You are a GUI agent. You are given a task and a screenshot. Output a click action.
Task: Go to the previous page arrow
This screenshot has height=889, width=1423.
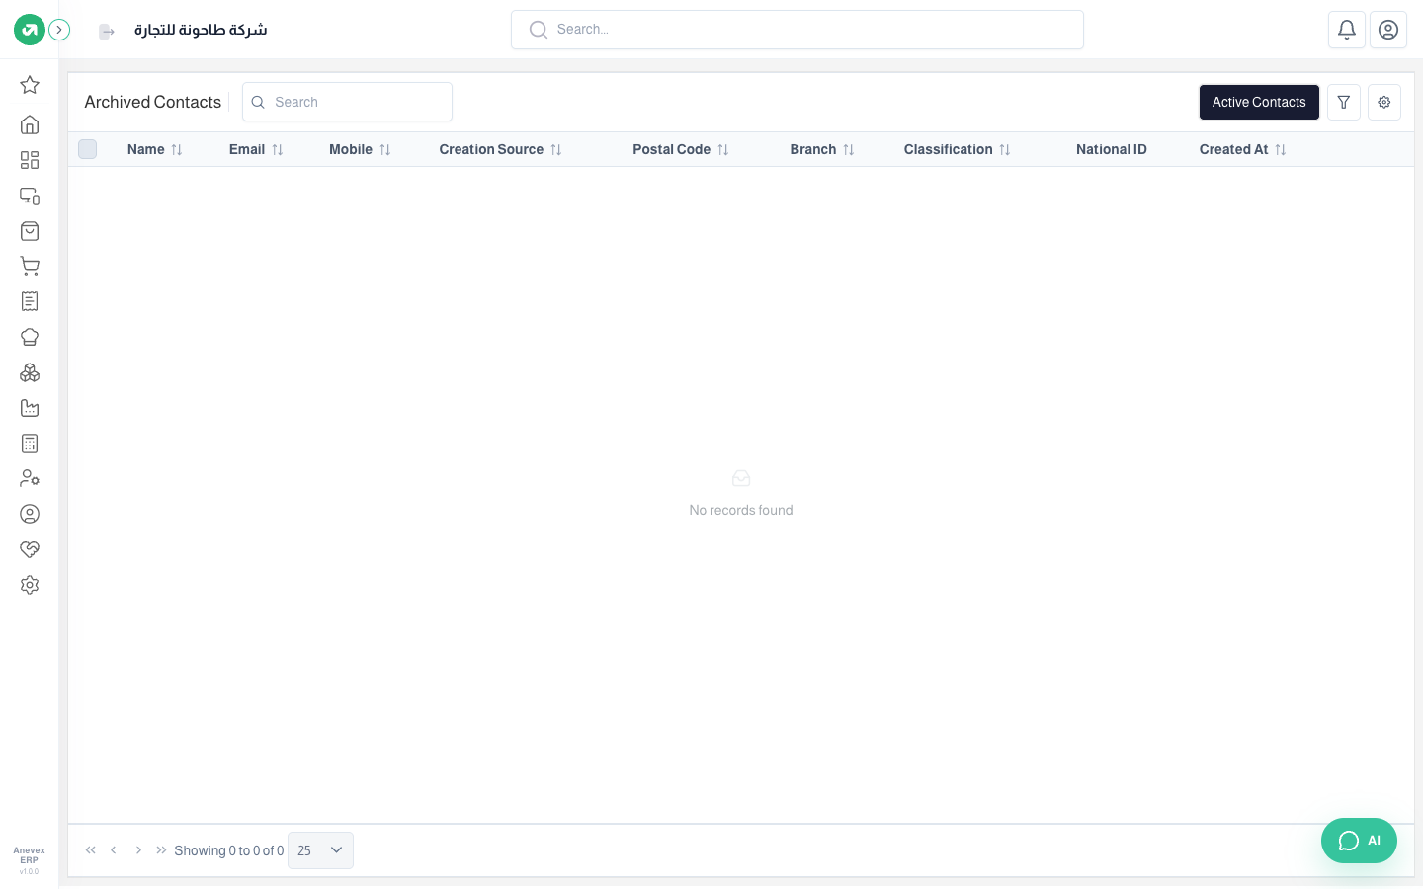pos(114,850)
